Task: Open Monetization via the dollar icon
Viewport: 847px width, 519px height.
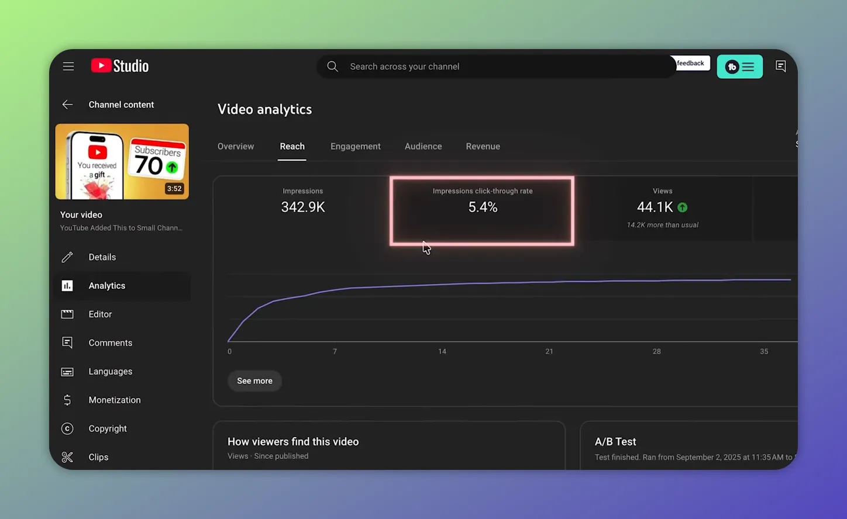Action: click(67, 400)
